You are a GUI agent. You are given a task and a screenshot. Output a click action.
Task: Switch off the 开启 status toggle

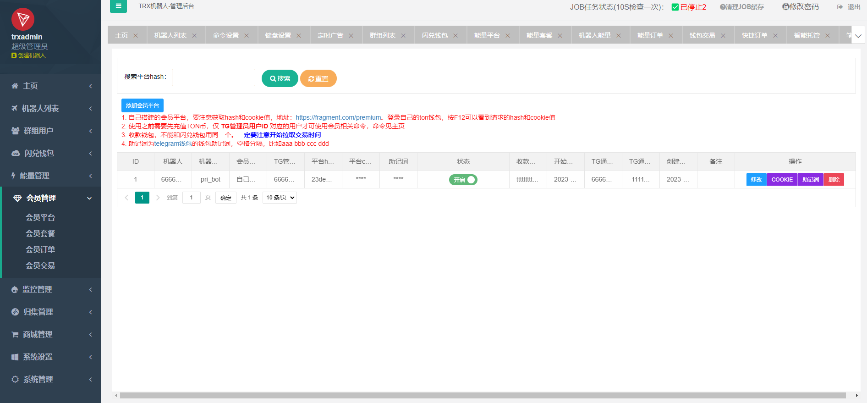(463, 180)
